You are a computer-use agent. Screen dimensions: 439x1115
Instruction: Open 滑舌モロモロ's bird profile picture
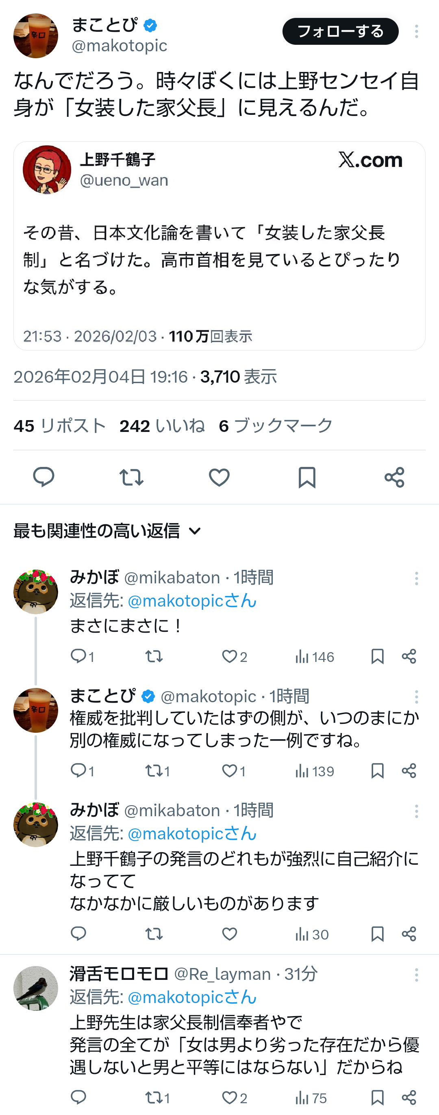click(36, 988)
